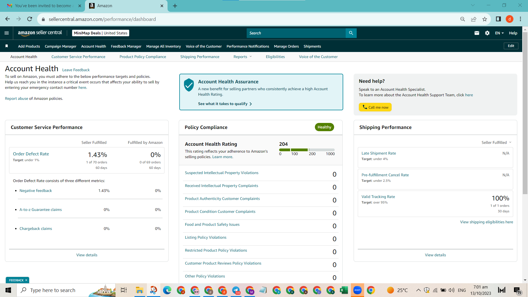Open Suspected Intellectual Property Violations
The width and height of the screenshot is (528, 297).
click(222, 173)
